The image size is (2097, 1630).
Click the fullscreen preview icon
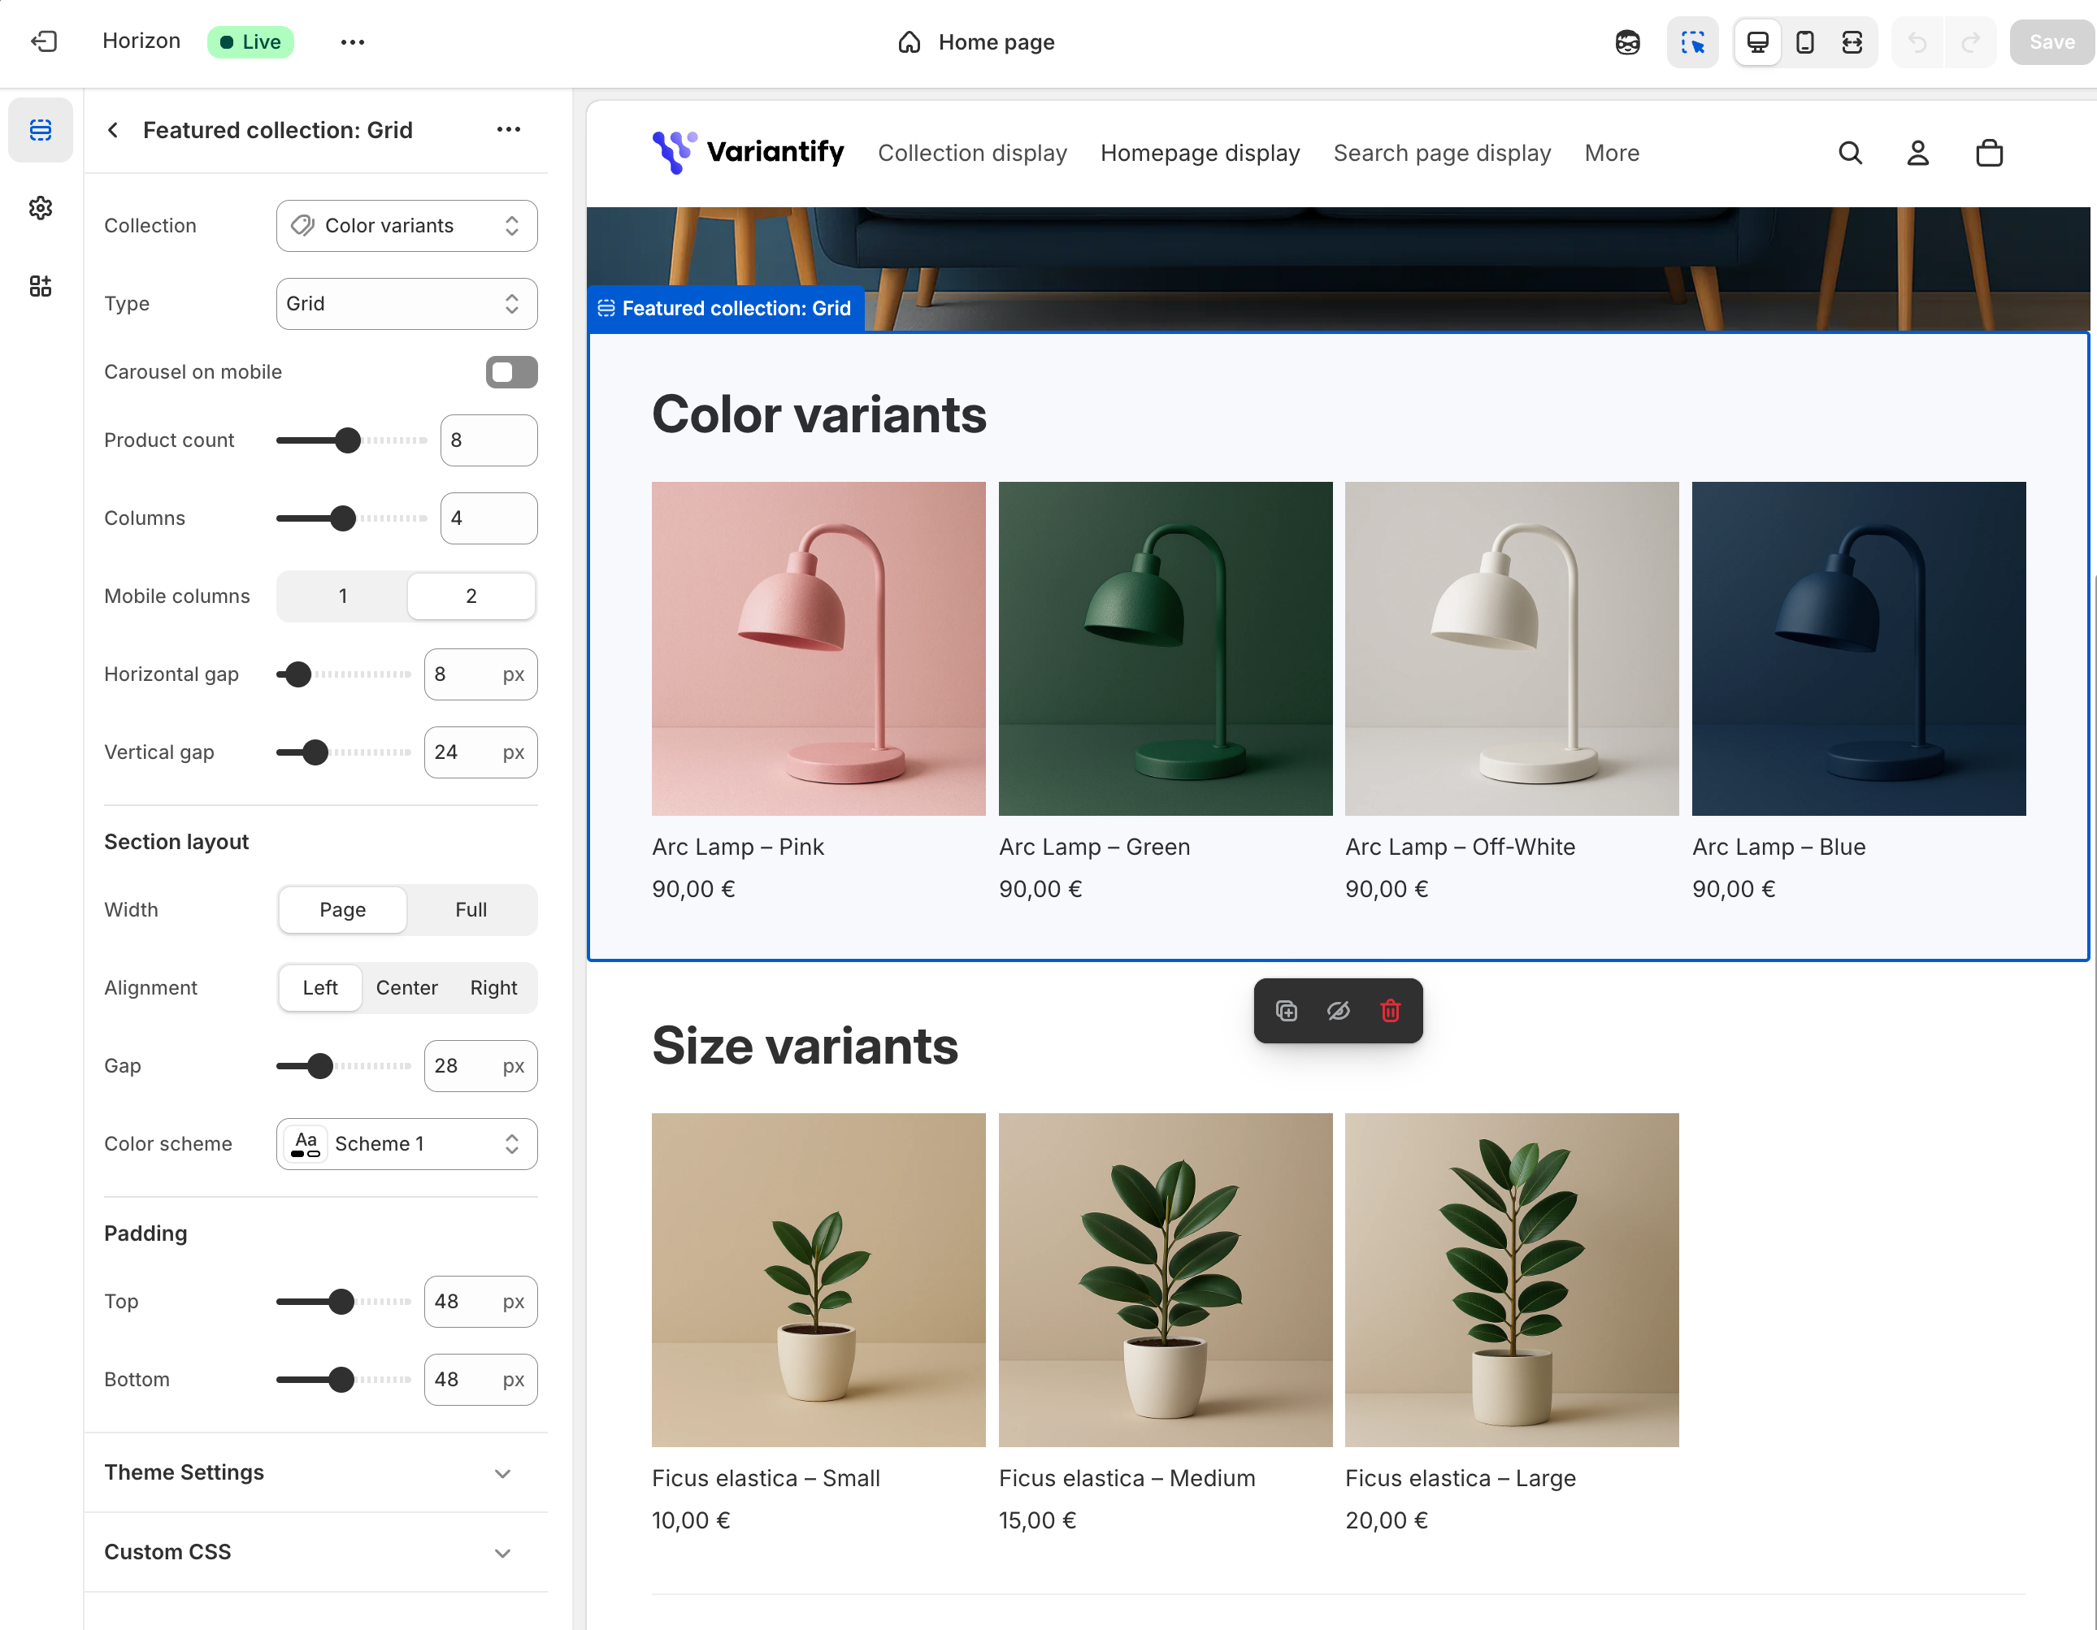[x=1852, y=42]
